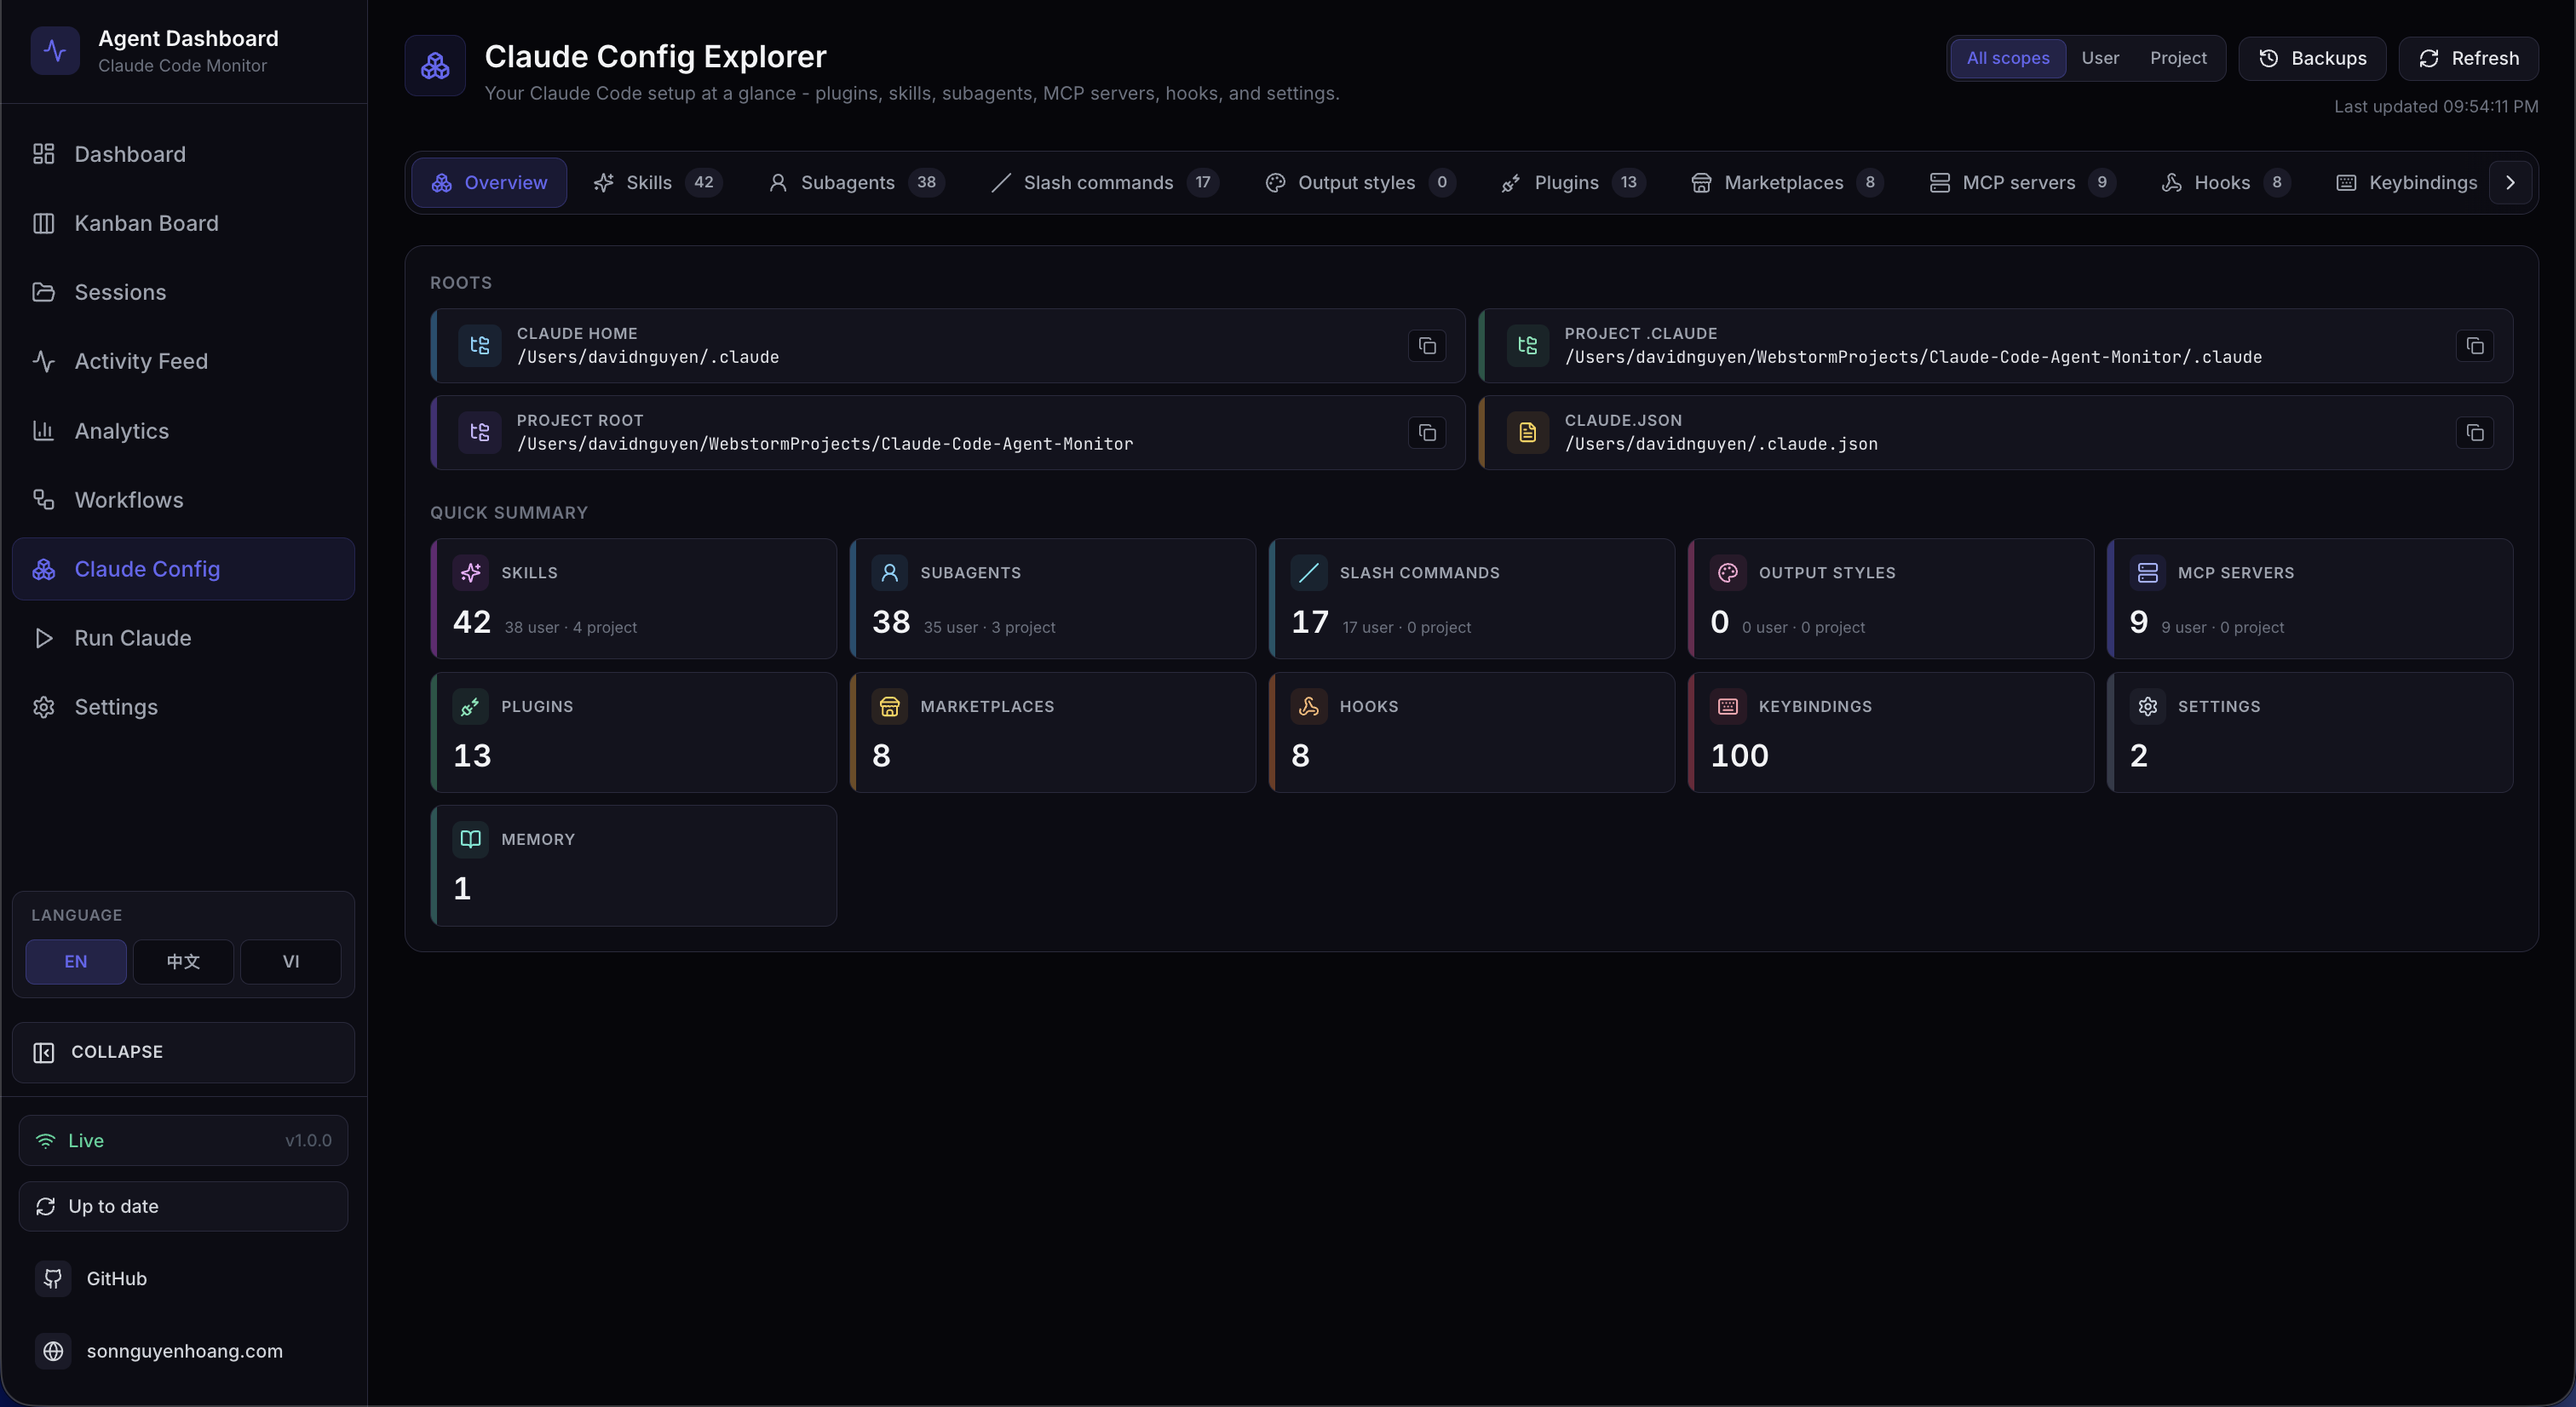
Task: Click the Up to date status button
Action: click(183, 1207)
